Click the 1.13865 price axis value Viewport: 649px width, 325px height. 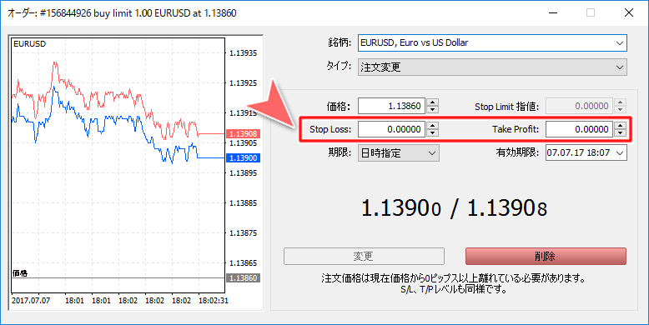pyautogui.click(x=244, y=263)
